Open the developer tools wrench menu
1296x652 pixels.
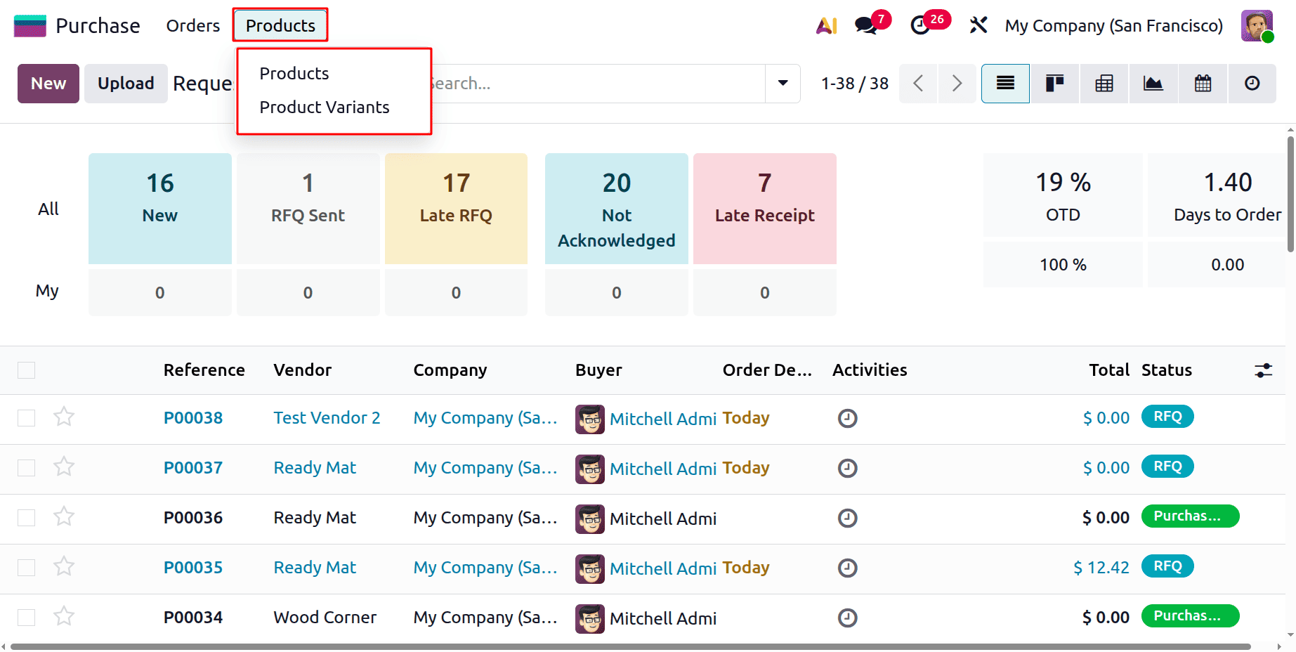978,25
